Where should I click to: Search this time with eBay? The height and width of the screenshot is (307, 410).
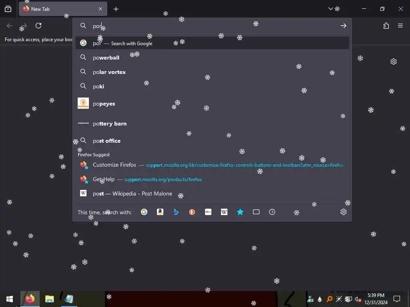click(x=208, y=212)
